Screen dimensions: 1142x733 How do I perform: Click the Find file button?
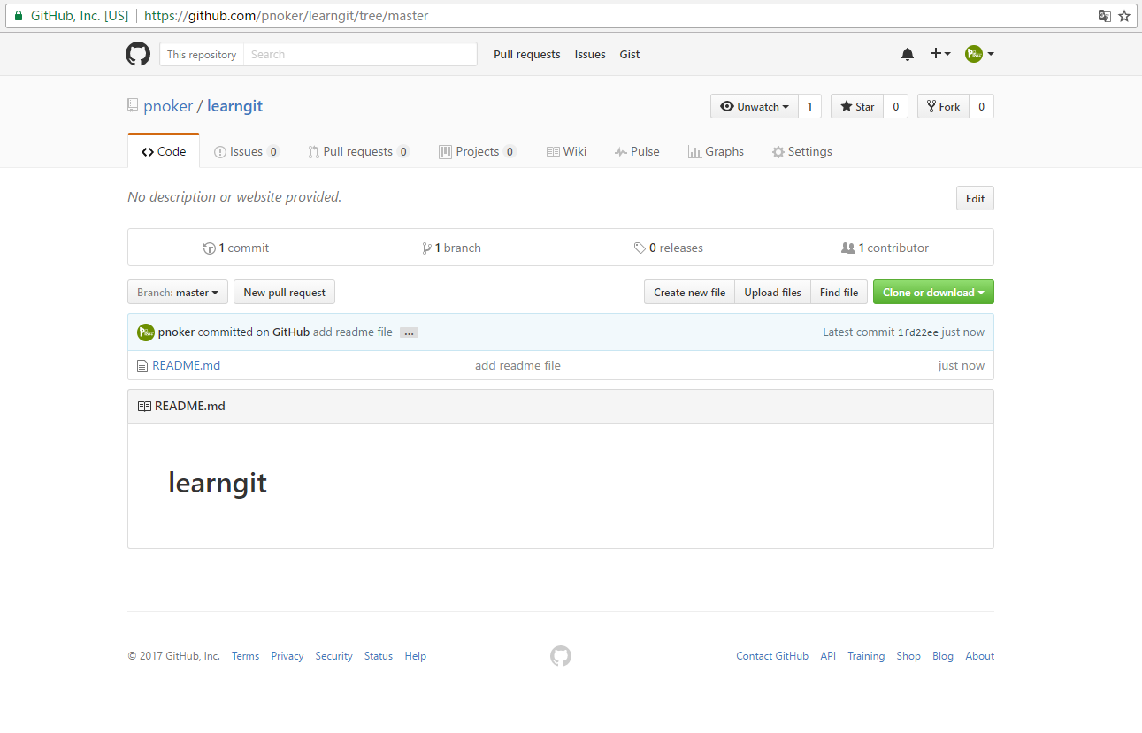coord(839,293)
